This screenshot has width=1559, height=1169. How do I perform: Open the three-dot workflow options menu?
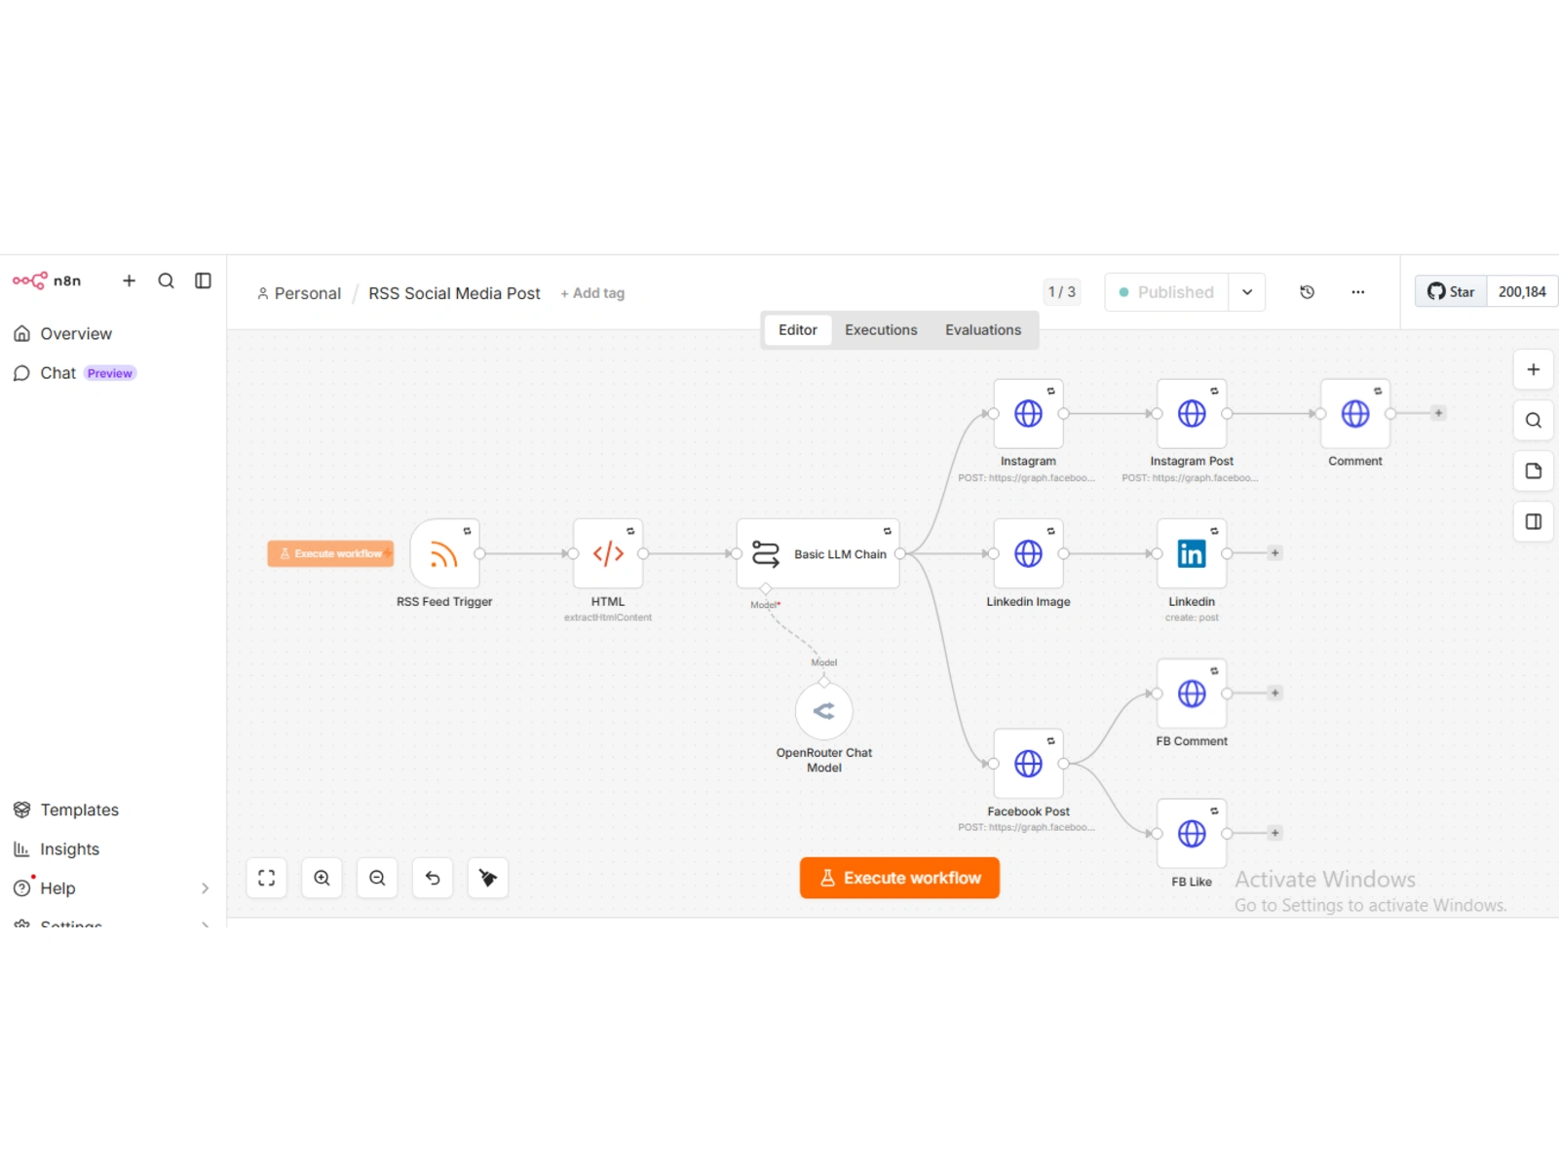(x=1358, y=292)
